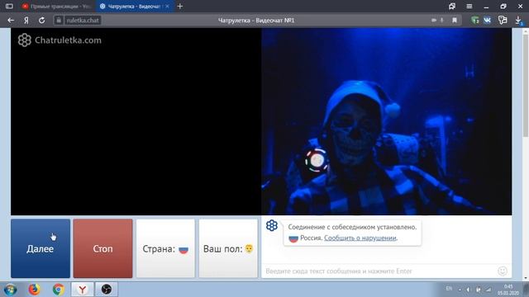The image size is (529, 297).
Task: Close the Чатрулетка tab
Action: tap(167, 6)
